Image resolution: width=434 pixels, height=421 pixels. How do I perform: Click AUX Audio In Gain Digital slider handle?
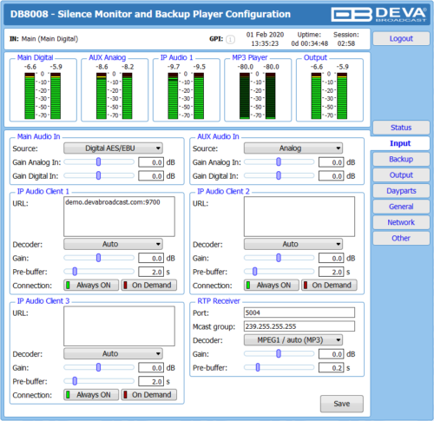pos(279,175)
